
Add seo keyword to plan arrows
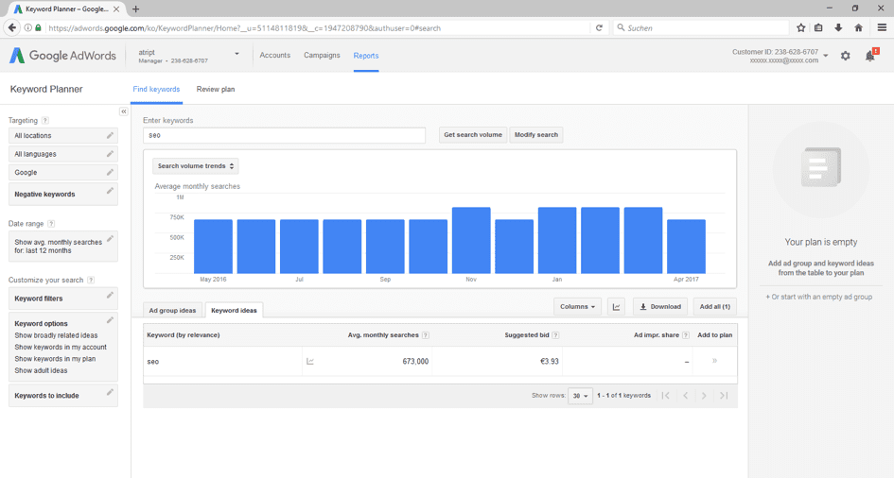pos(714,361)
